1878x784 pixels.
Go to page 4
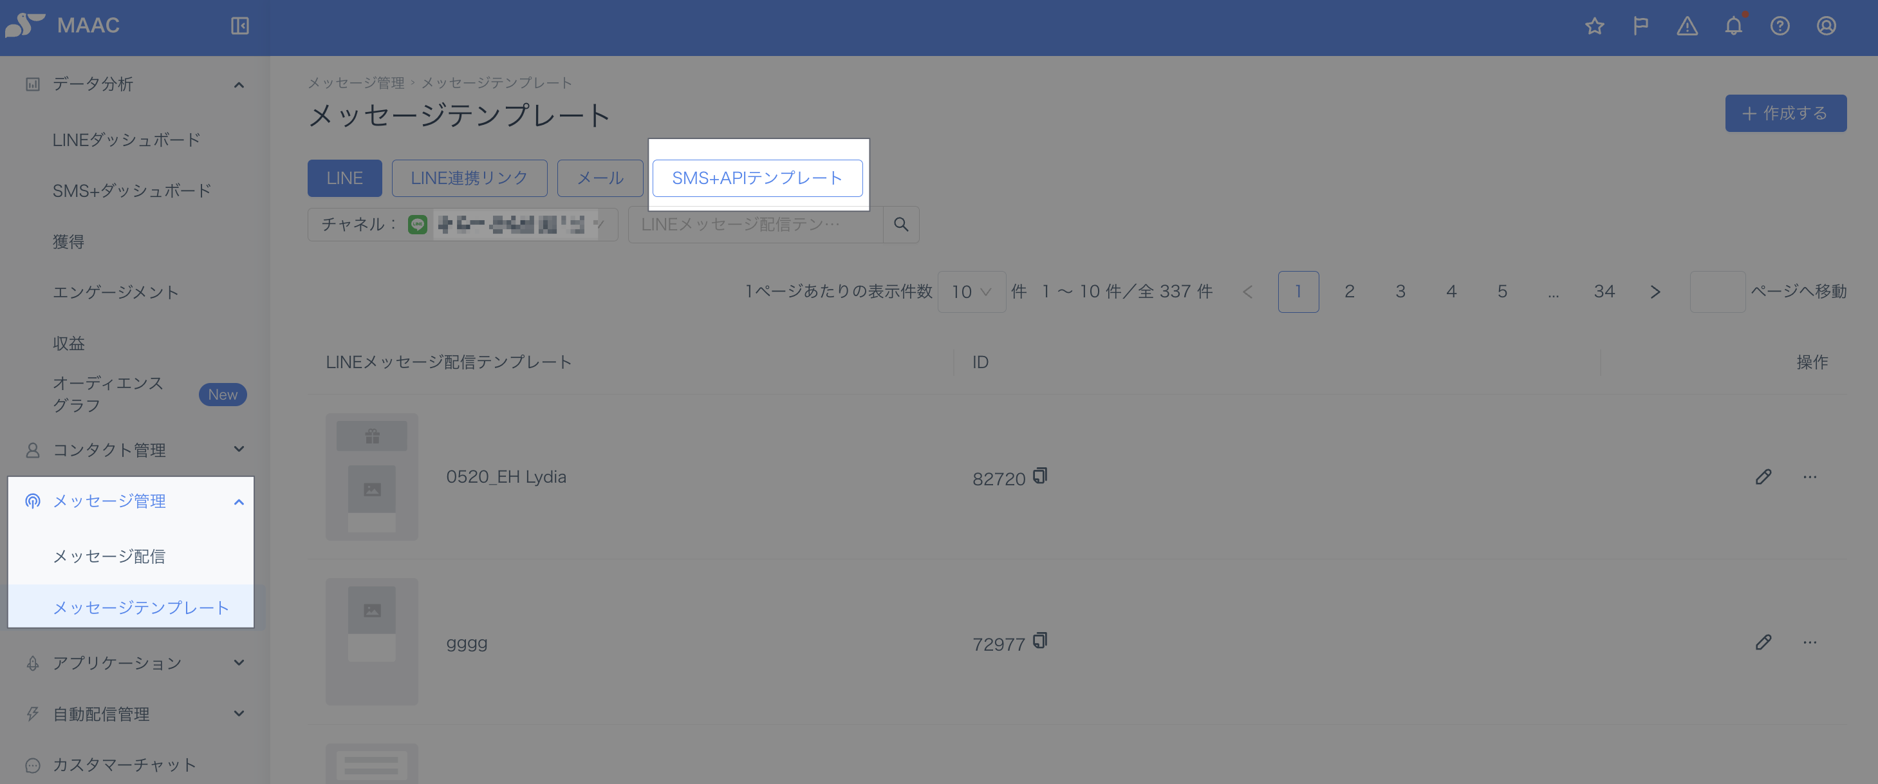pos(1451,292)
